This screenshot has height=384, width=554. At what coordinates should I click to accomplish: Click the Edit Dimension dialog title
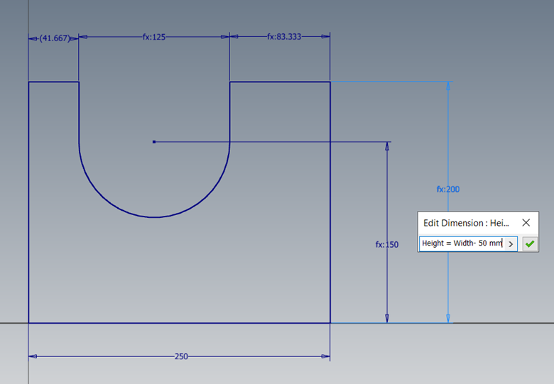466,223
